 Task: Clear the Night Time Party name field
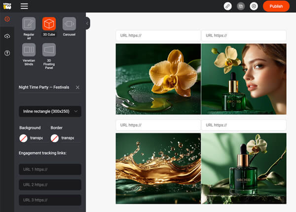[x=77, y=87]
